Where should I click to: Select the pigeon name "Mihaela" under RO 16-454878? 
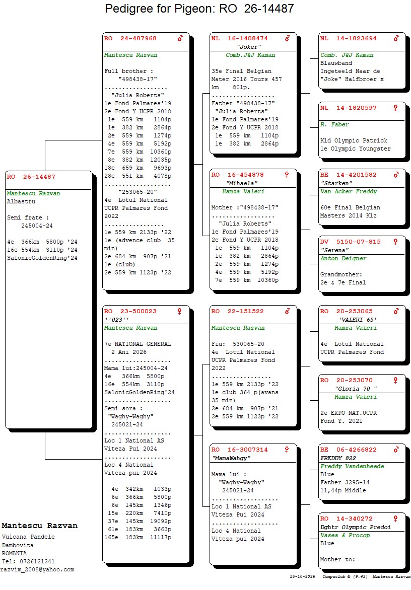tap(242, 183)
